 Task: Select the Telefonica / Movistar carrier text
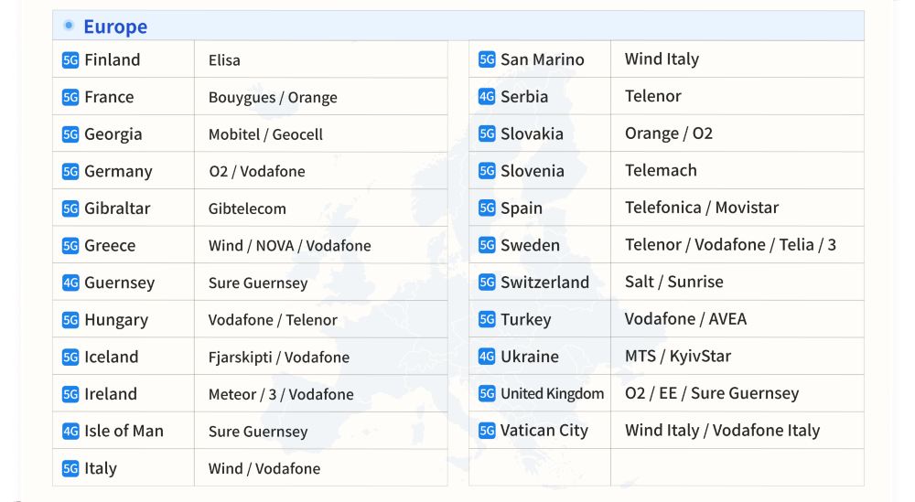click(702, 208)
